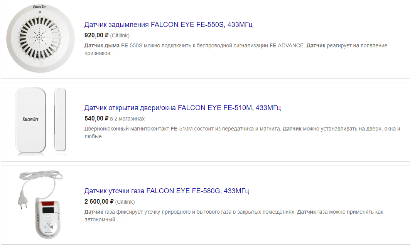Click the description starting 'Дверной/оконный магнитоконтакт'
Viewport: 410px width, 246px height.
[242, 132]
